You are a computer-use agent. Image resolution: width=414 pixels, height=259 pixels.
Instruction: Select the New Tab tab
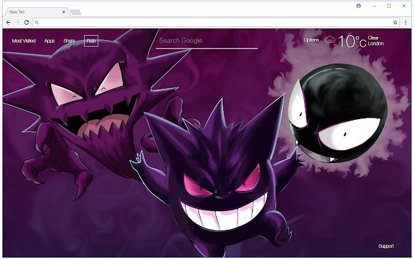pos(37,12)
